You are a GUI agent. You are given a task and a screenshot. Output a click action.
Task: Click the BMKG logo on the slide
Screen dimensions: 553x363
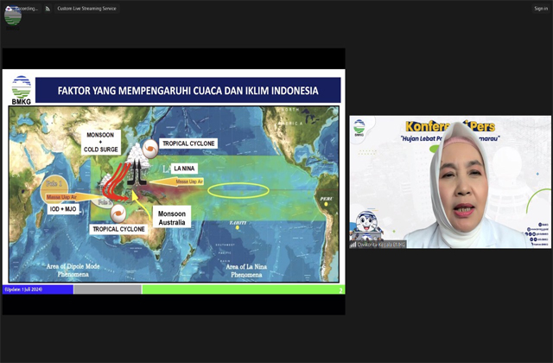[22, 90]
